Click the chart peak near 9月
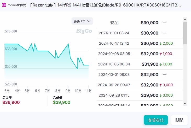 pos(68,44)
